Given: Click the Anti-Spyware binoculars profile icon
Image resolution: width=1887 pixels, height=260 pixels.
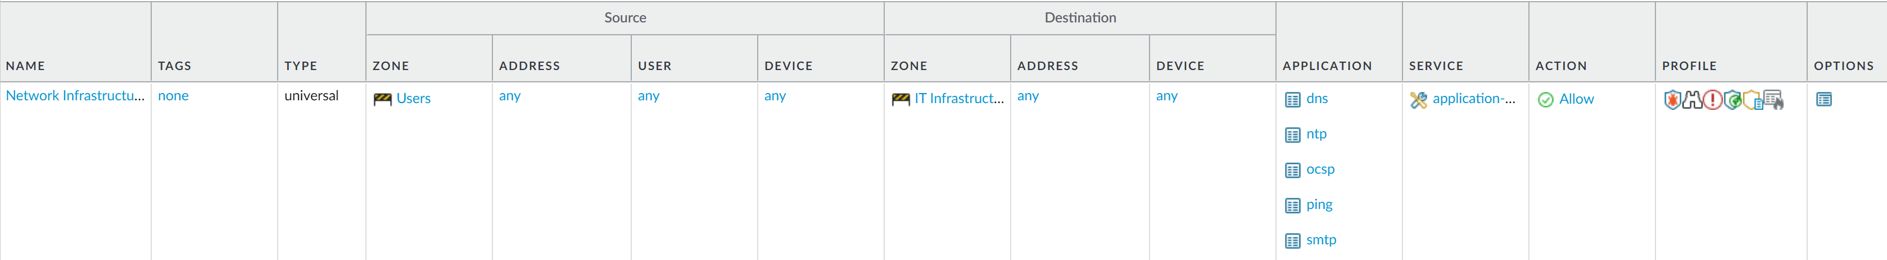Looking at the screenshot, I should coord(1692,99).
